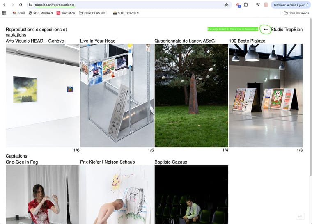Bookmark this page using the star icon

tap(226, 5)
